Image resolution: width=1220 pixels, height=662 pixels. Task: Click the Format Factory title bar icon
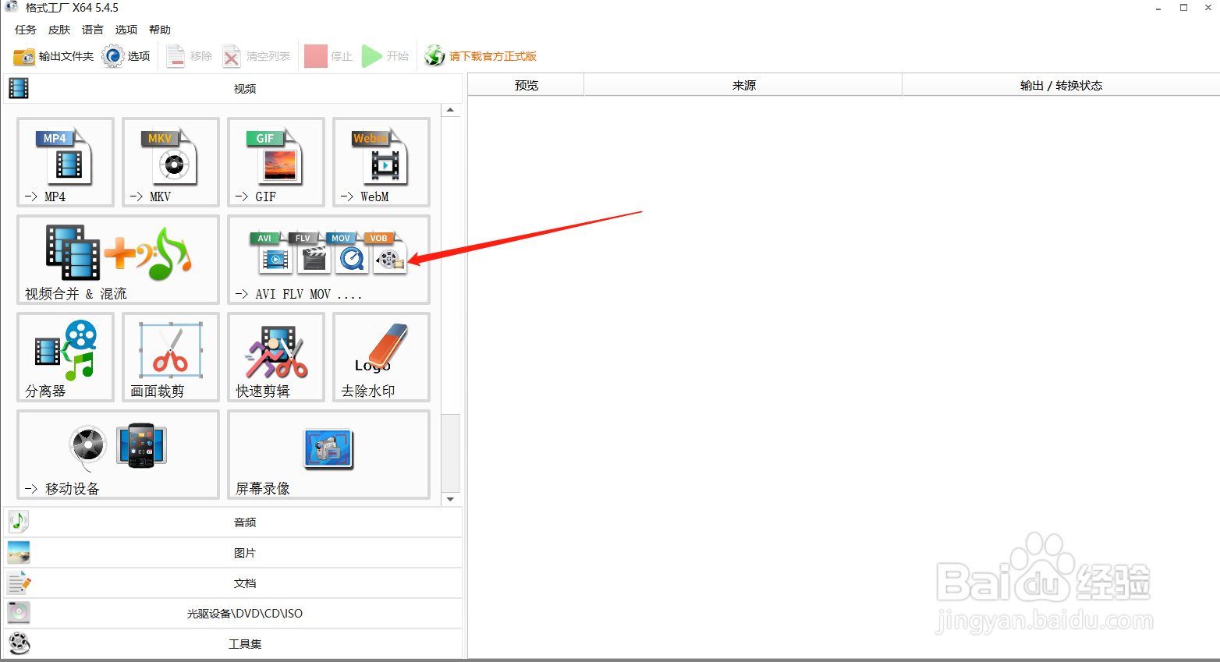pyautogui.click(x=11, y=7)
